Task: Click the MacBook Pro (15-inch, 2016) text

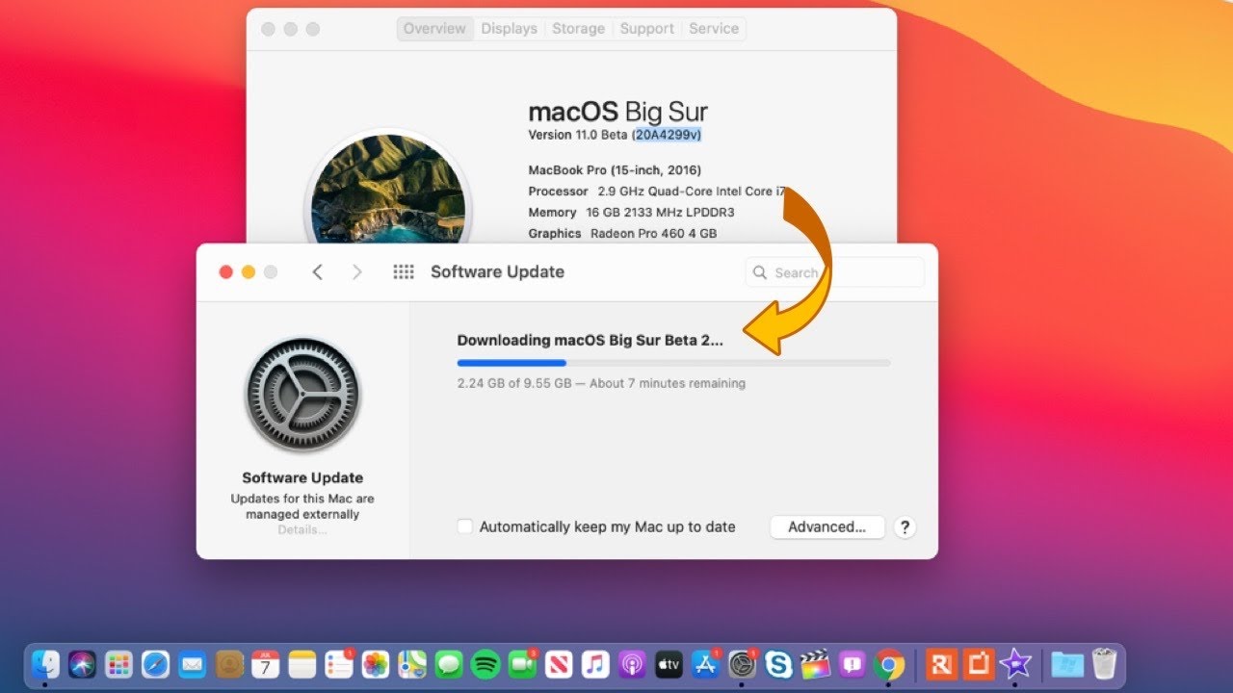Action: click(x=615, y=170)
